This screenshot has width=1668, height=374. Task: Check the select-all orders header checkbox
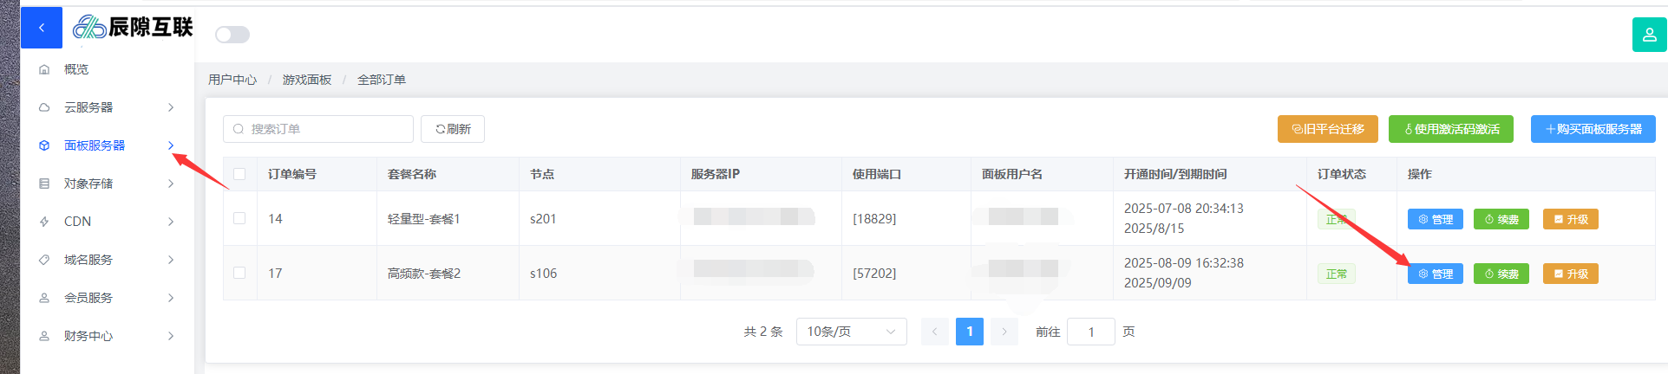(x=239, y=174)
